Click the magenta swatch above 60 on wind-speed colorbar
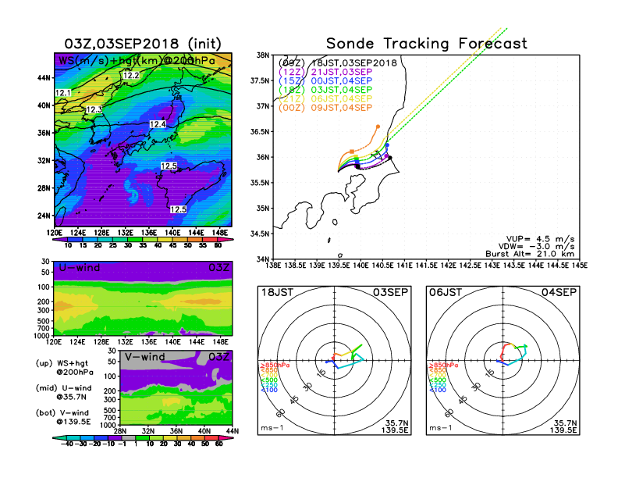618x478 pixels. [226, 240]
